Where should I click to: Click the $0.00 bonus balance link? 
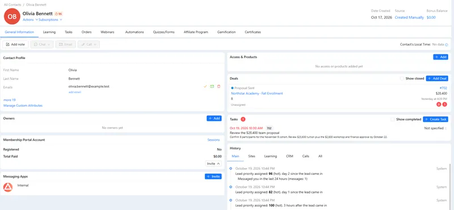pyautogui.click(x=431, y=18)
